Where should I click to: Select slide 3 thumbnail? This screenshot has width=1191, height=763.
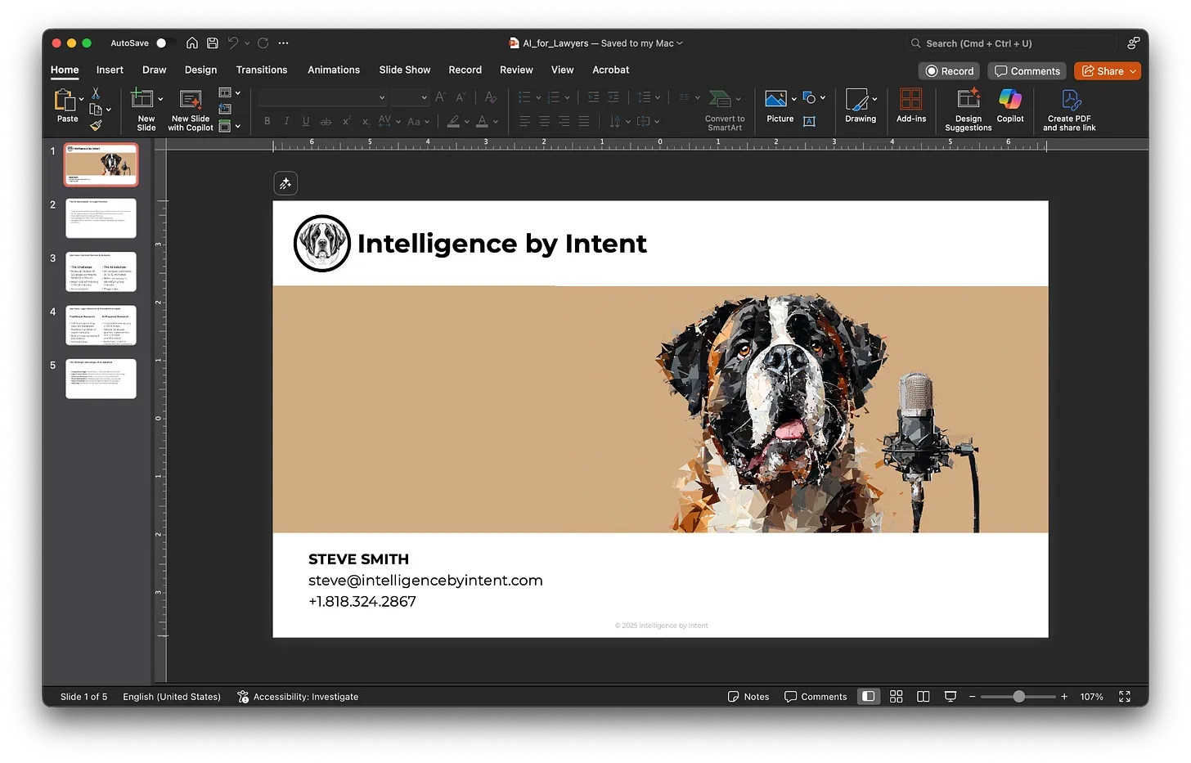coord(101,272)
